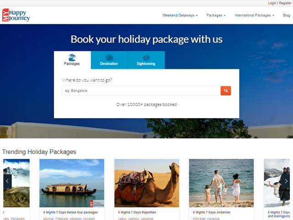Screen dimensions: 293x220
Task: Open the Andaman beach family thumbnail
Action: [221, 183]
